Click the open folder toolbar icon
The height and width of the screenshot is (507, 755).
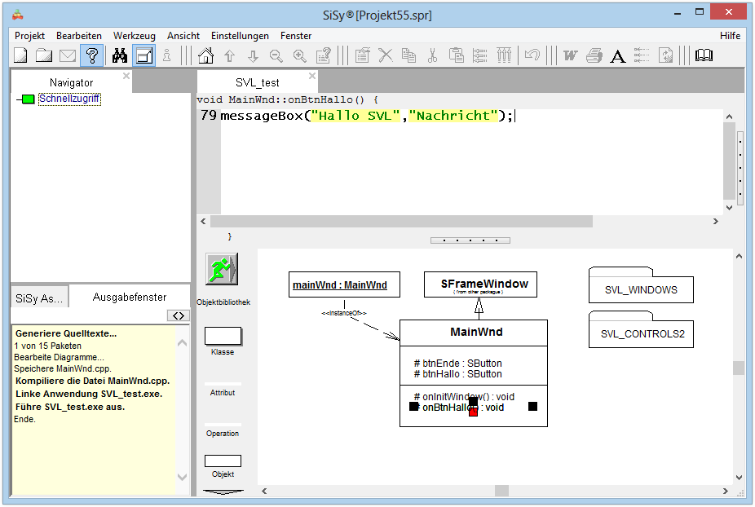(x=44, y=55)
